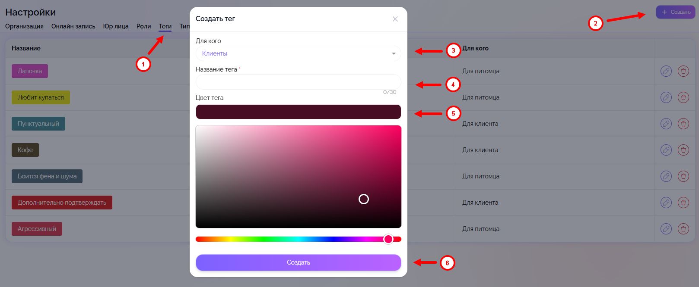Click the Пунктуальный tag label

tap(38, 124)
